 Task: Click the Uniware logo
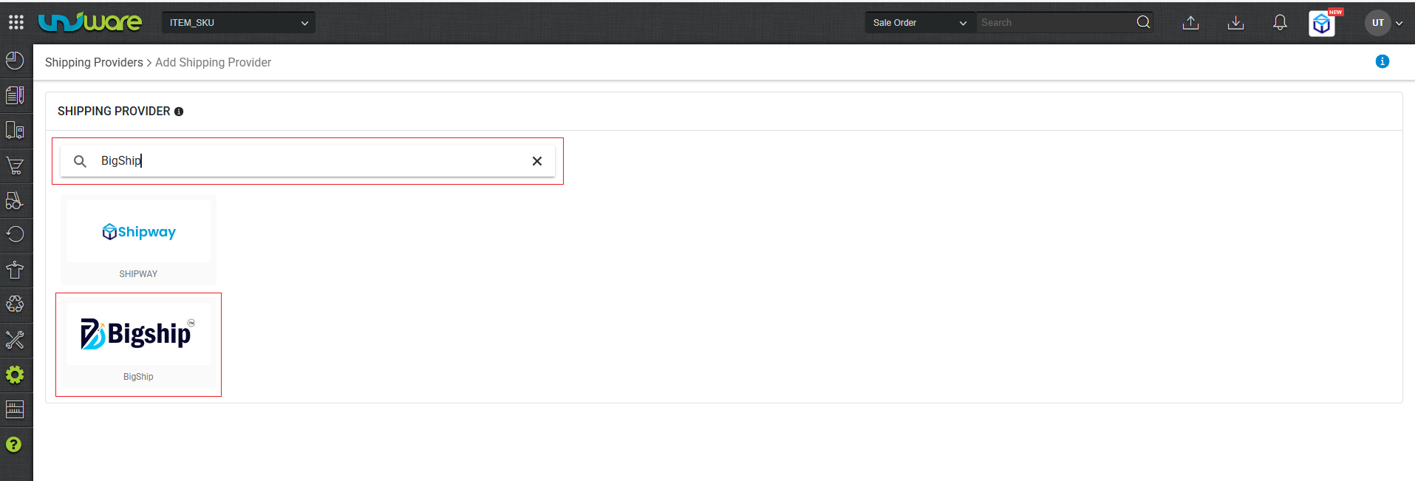(90, 22)
